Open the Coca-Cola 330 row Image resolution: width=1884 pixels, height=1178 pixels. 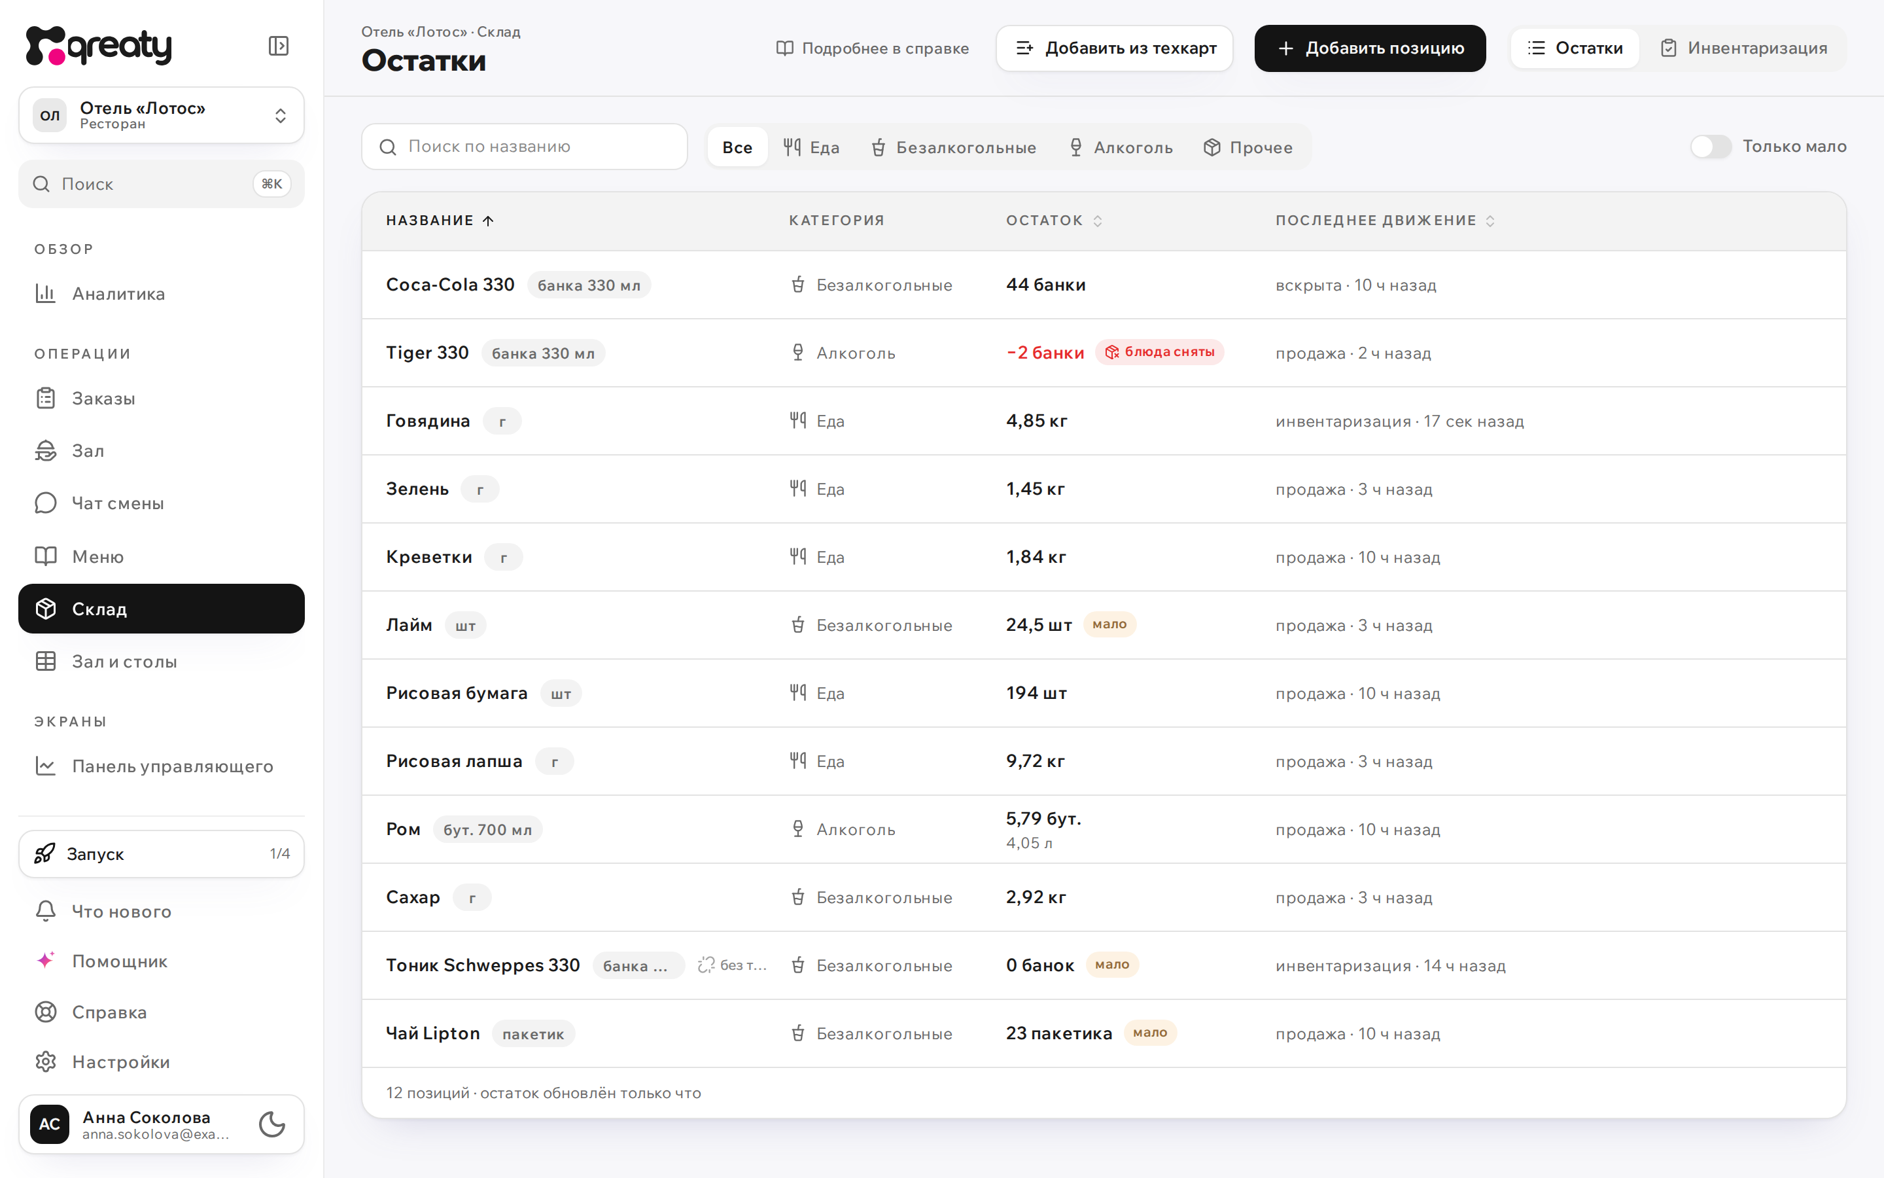(1104, 285)
